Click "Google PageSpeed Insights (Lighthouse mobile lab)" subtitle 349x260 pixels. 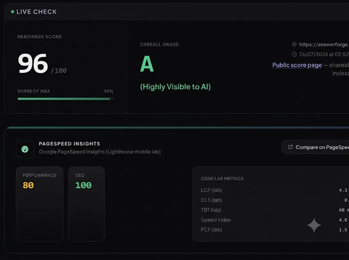pyautogui.click(x=100, y=152)
